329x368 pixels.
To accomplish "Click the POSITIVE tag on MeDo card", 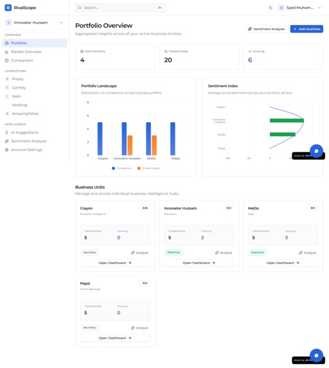I will [x=258, y=252].
